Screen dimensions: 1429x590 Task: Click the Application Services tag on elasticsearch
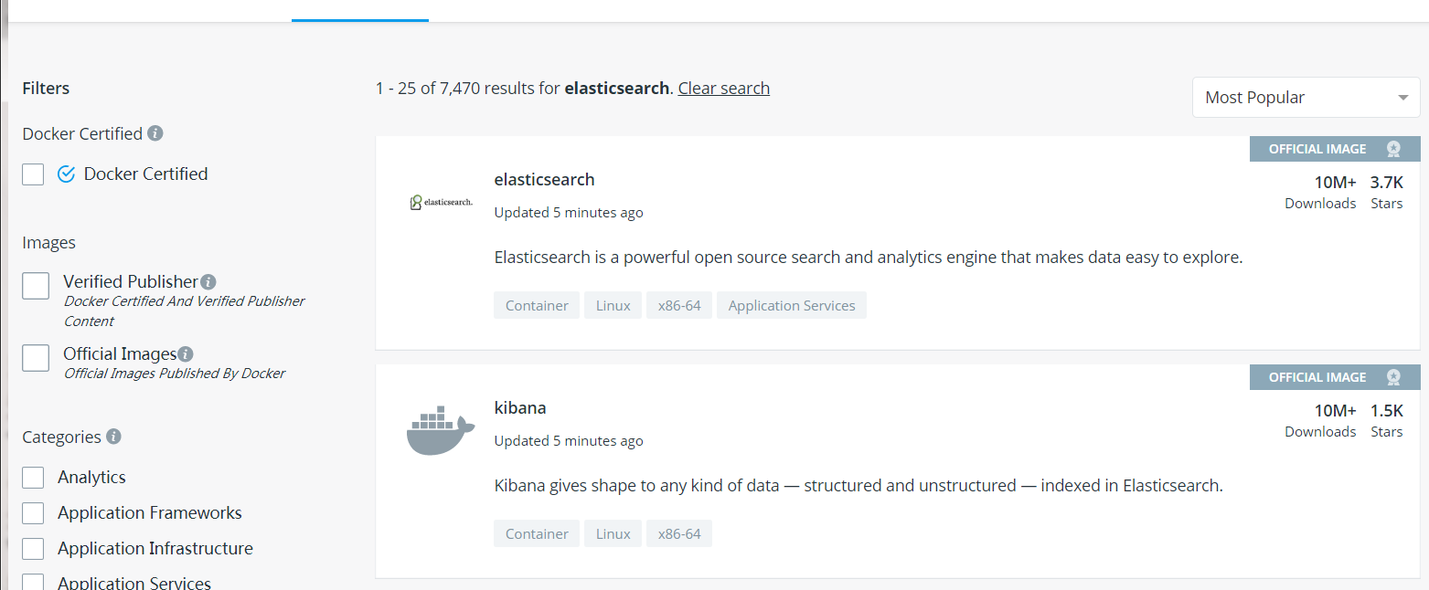(792, 305)
